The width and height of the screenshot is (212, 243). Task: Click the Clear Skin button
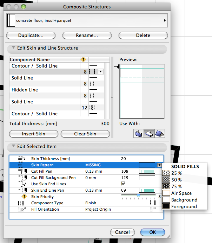pos(85,134)
